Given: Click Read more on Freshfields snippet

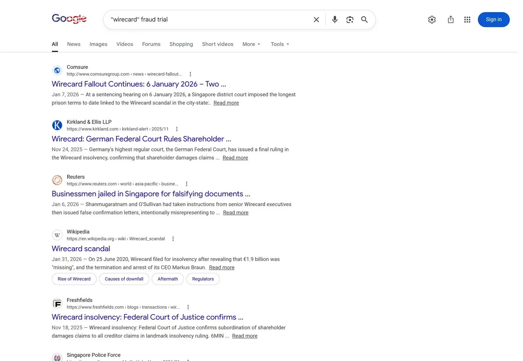Looking at the screenshot, I should [x=245, y=336].
